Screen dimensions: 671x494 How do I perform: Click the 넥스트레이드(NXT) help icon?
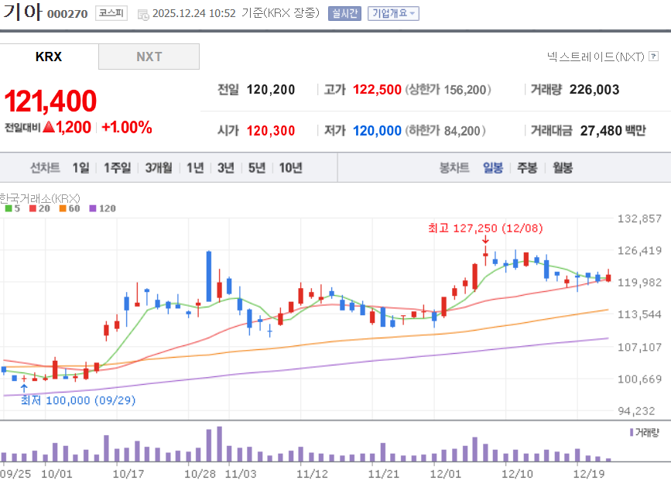tap(653, 56)
